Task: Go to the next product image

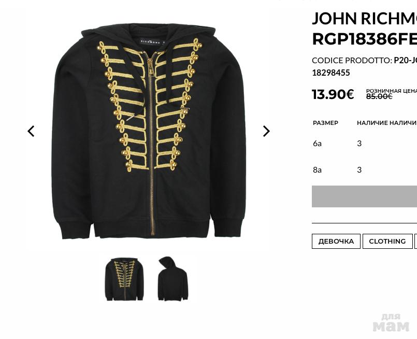Action: tap(266, 131)
